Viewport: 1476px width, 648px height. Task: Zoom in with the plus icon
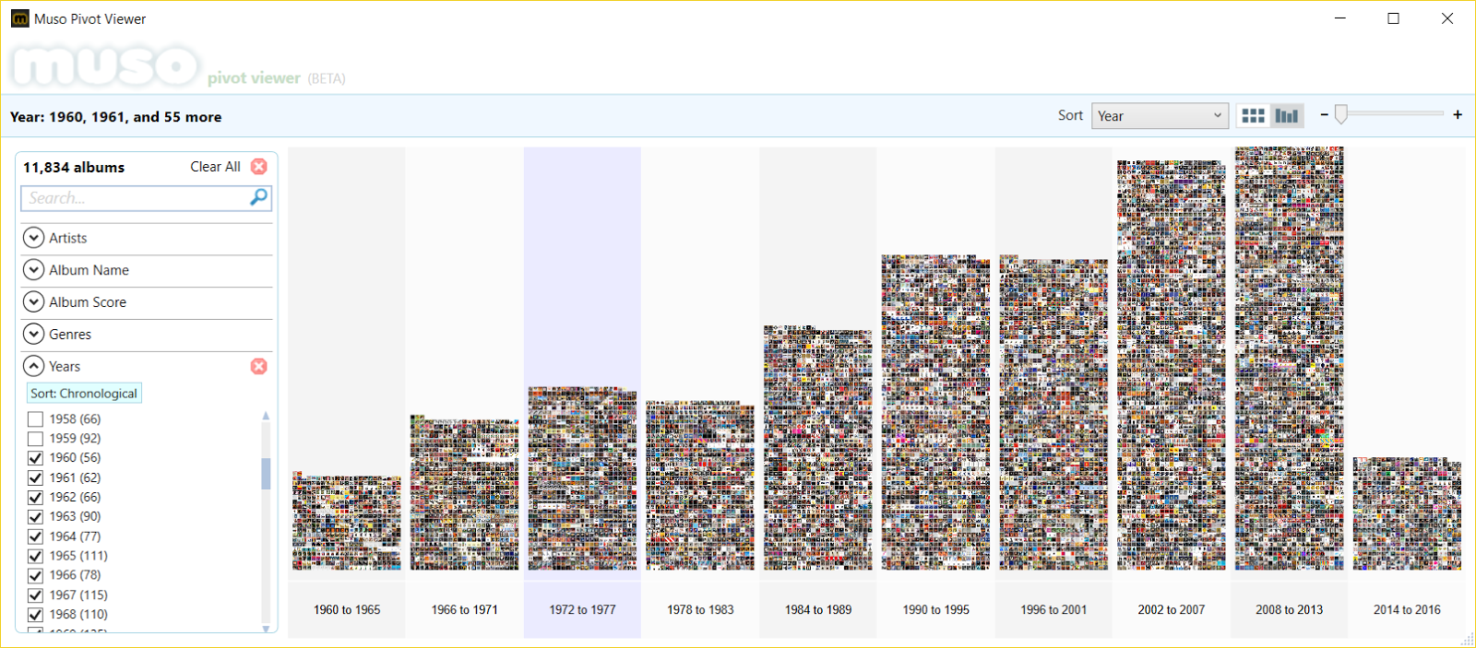click(1458, 114)
